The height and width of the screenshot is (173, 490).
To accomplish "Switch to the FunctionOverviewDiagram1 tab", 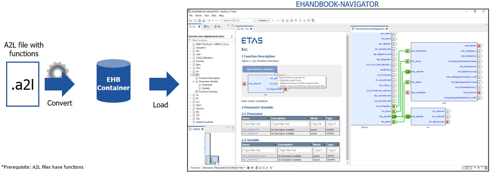I will (x=370, y=29).
